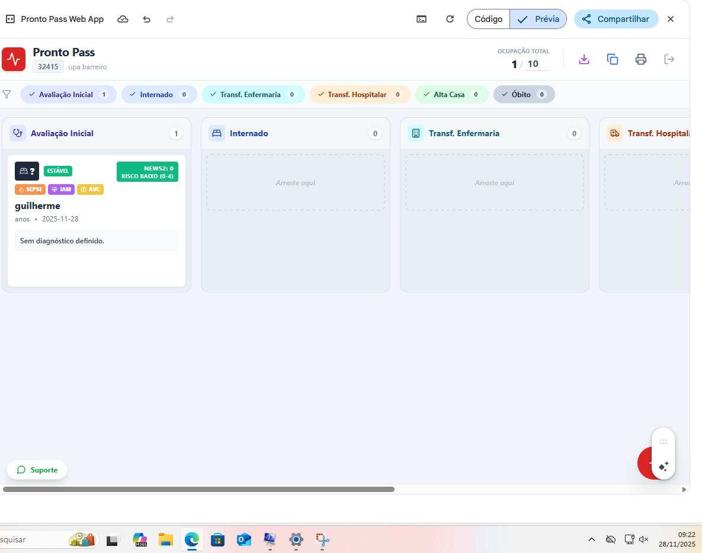Switch to the Código tab
The height and width of the screenshot is (553, 702).
pyautogui.click(x=488, y=19)
